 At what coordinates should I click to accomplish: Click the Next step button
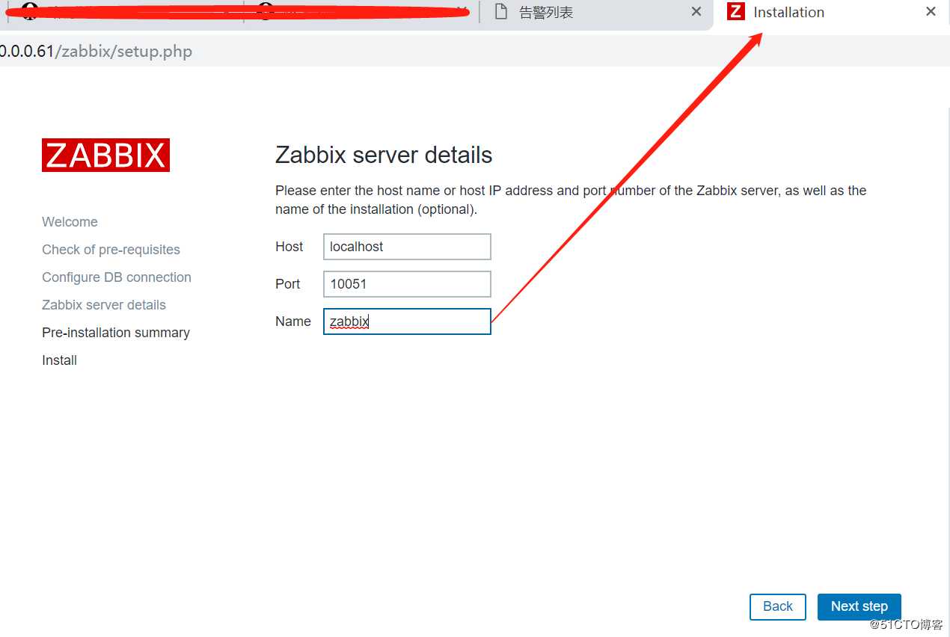coord(859,606)
